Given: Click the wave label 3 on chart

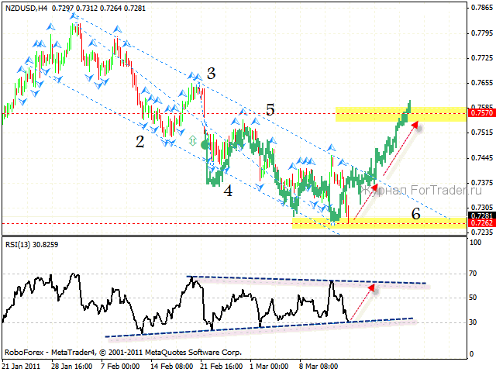Looking at the screenshot, I should [x=211, y=74].
